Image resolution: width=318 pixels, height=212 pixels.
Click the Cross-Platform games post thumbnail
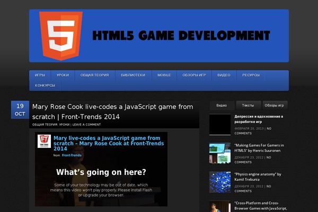point(220,206)
